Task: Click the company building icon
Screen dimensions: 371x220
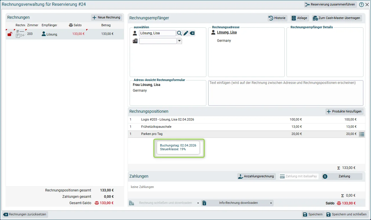Action: 135,41
